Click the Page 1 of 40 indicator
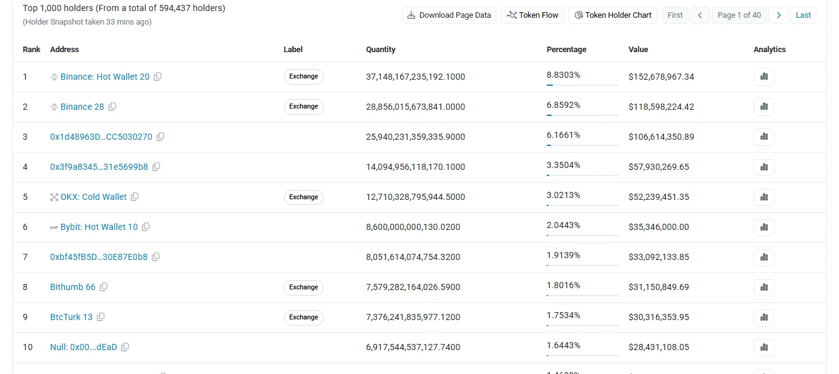This screenshot has width=839, height=374. tap(739, 15)
